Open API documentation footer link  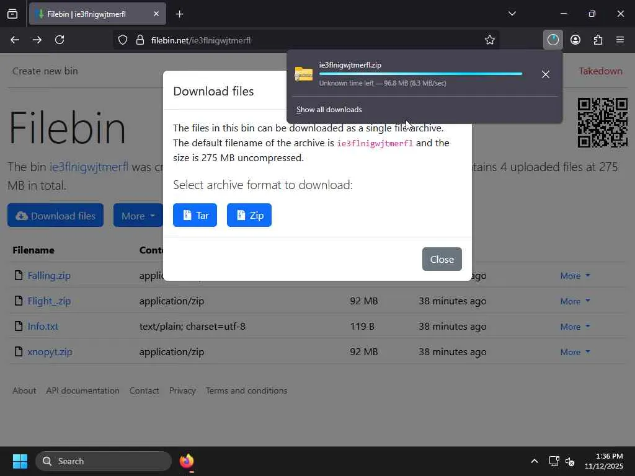pyautogui.click(x=82, y=390)
